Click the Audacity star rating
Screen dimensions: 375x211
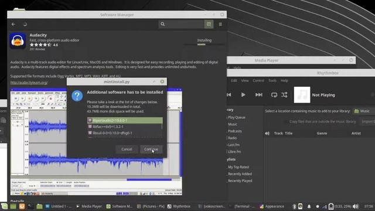pyautogui.click(x=40, y=45)
